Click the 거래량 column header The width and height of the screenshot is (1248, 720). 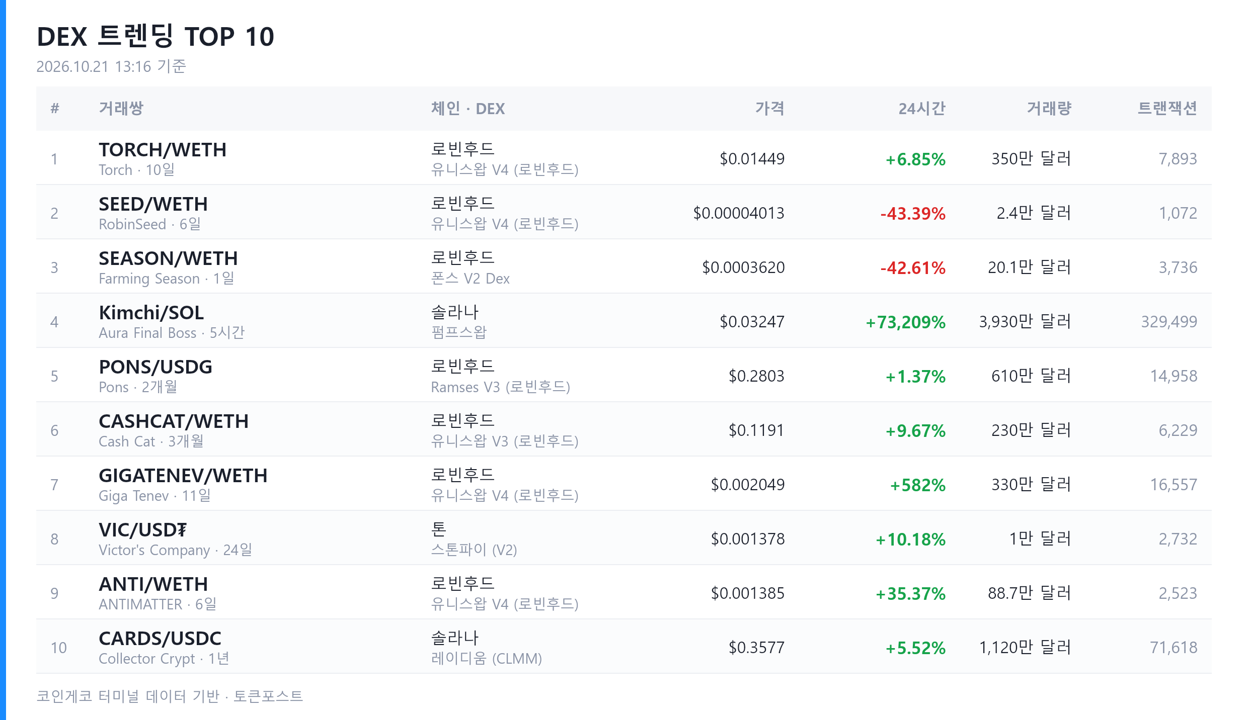(x=1049, y=108)
